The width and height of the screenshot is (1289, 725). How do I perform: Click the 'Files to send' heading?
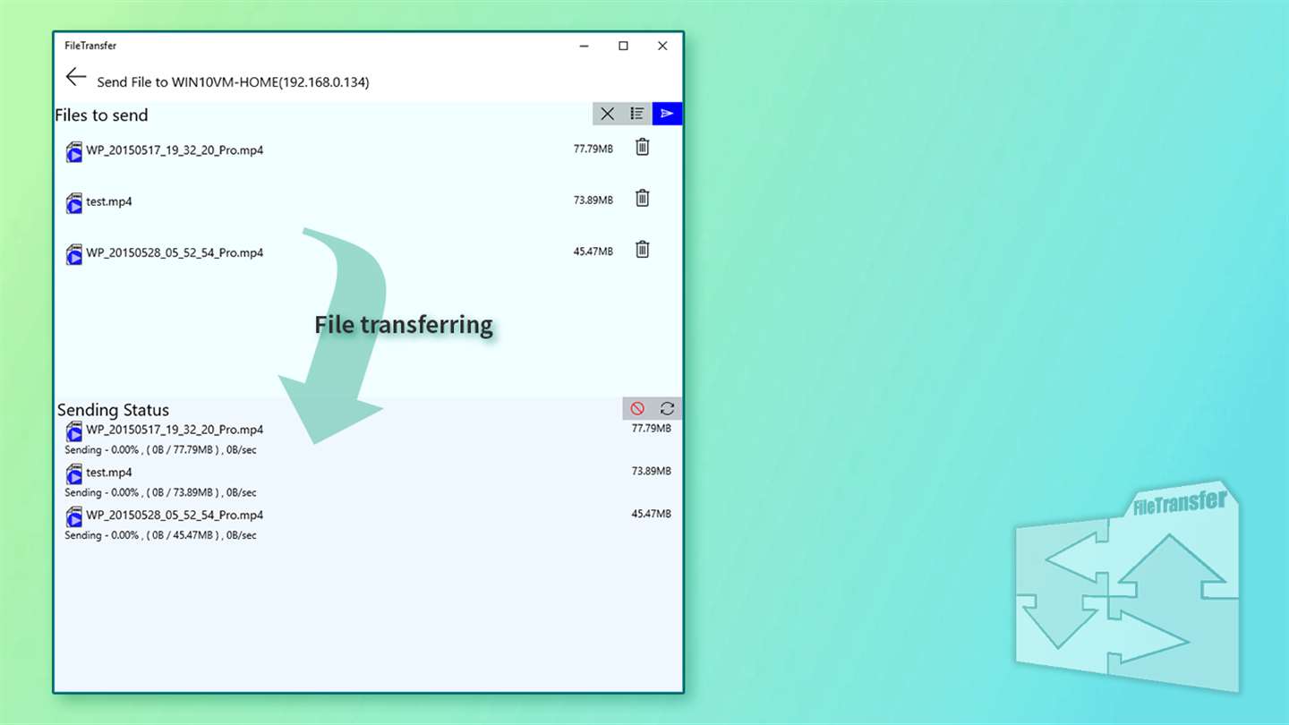point(101,115)
